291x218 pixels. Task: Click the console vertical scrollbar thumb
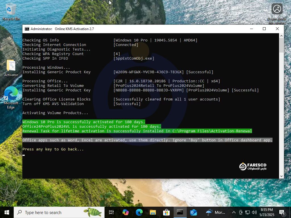click(x=281, y=45)
